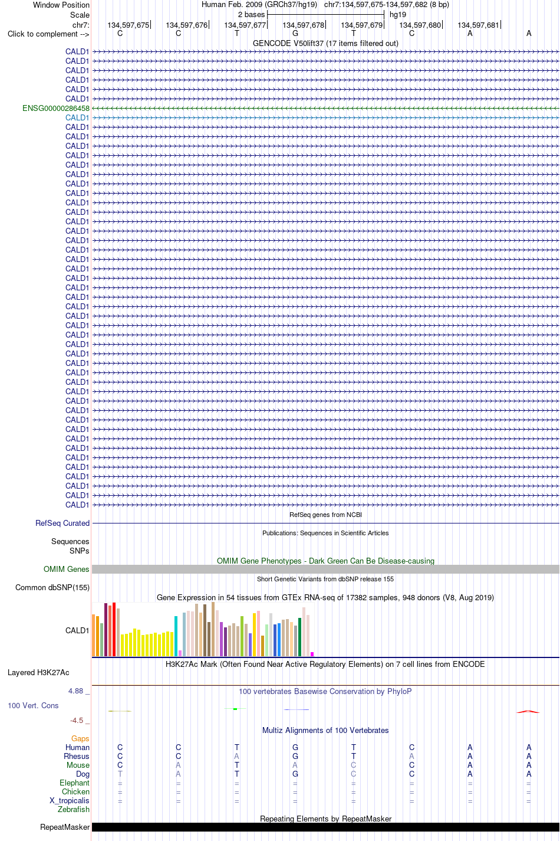This screenshot has width=560, height=841.
Task: Click the GENCODE V50lift37 track title
Action: [325, 43]
